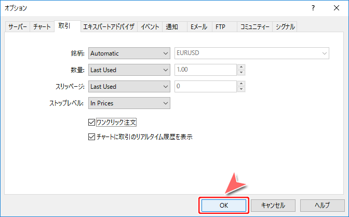349x217 pixels.
Task: Switch to the サーバー tab
Action: [x=17, y=27]
